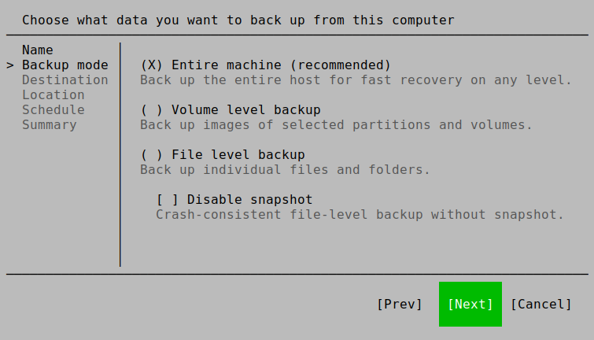Screen dimensions: 594x340
Task: Click the vertical divider beside the step list
Action: coord(120,157)
